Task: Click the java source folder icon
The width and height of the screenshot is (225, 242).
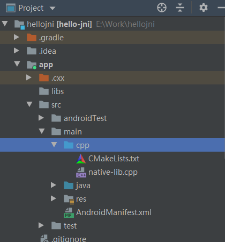Action: [69, 186]
